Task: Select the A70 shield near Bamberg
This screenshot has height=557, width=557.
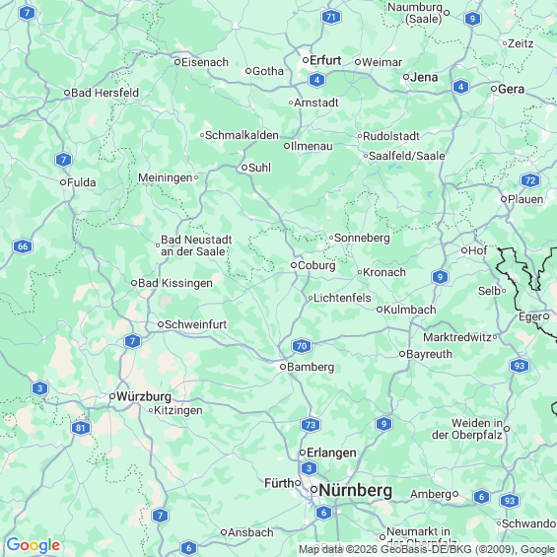Action: tap(302, 346)
